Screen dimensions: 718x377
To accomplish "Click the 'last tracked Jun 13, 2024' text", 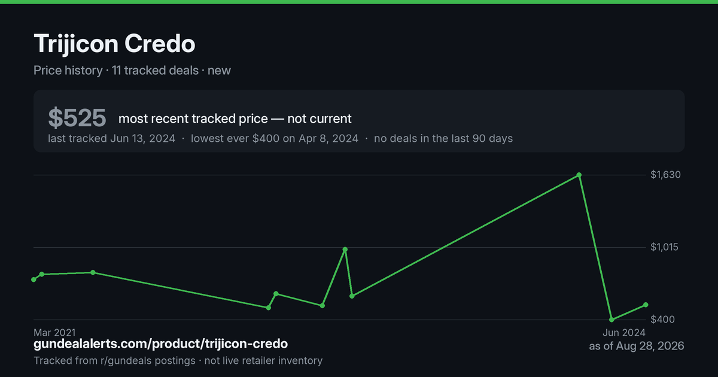I will point(111,138).
